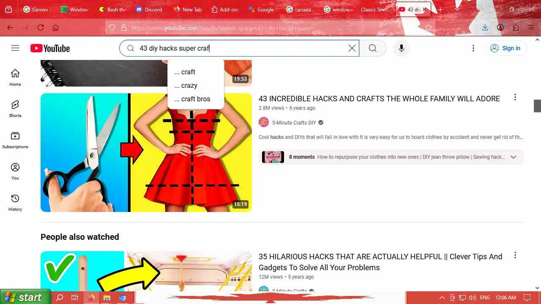This screenshot has height=304, width=541.
Task: Open Shorts in the sidebar
Action: coord(15,109)
